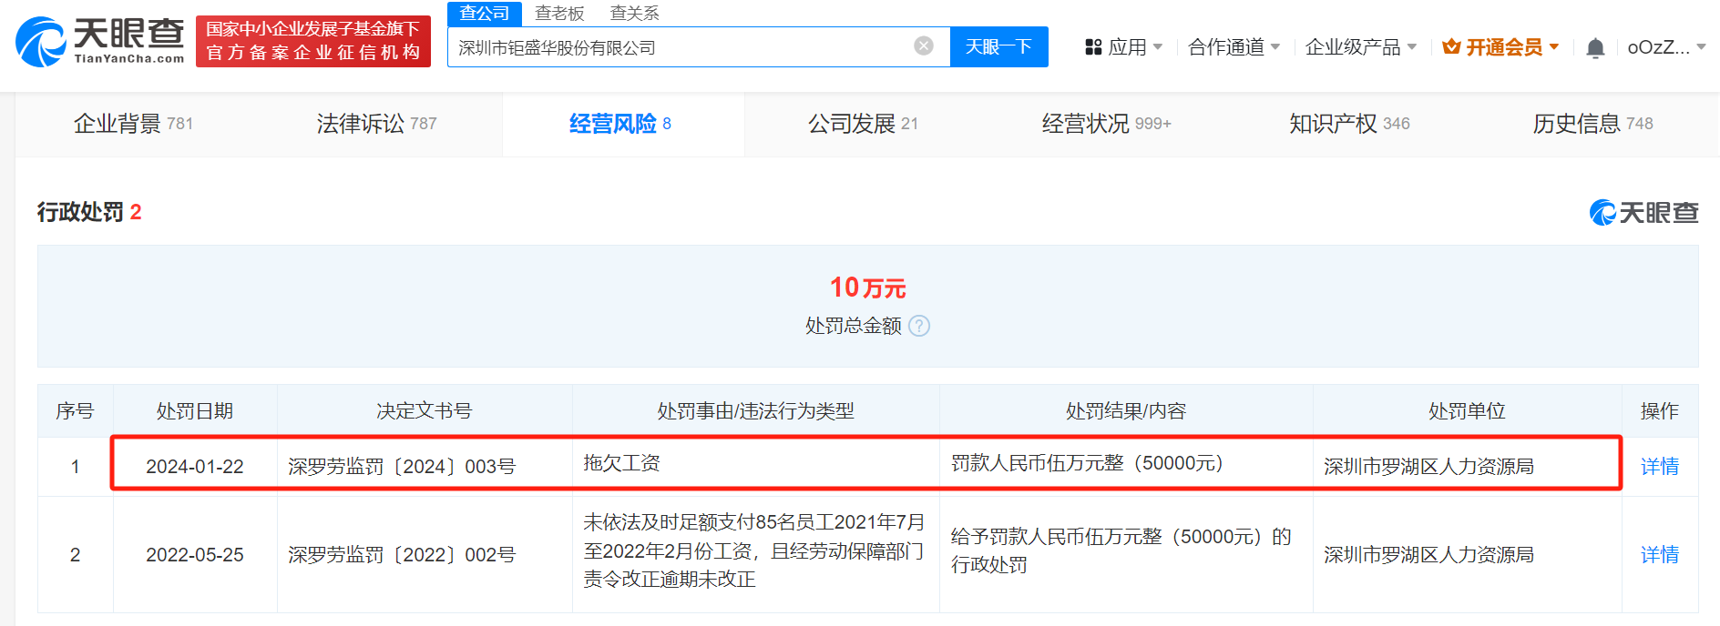Click the help icon beside 处罚总金额
1720x626 pixels.
919,326
